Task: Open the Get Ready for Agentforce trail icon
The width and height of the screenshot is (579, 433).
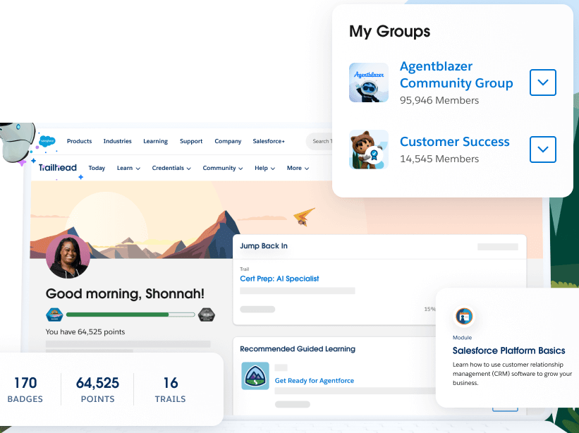Action: 255,376
